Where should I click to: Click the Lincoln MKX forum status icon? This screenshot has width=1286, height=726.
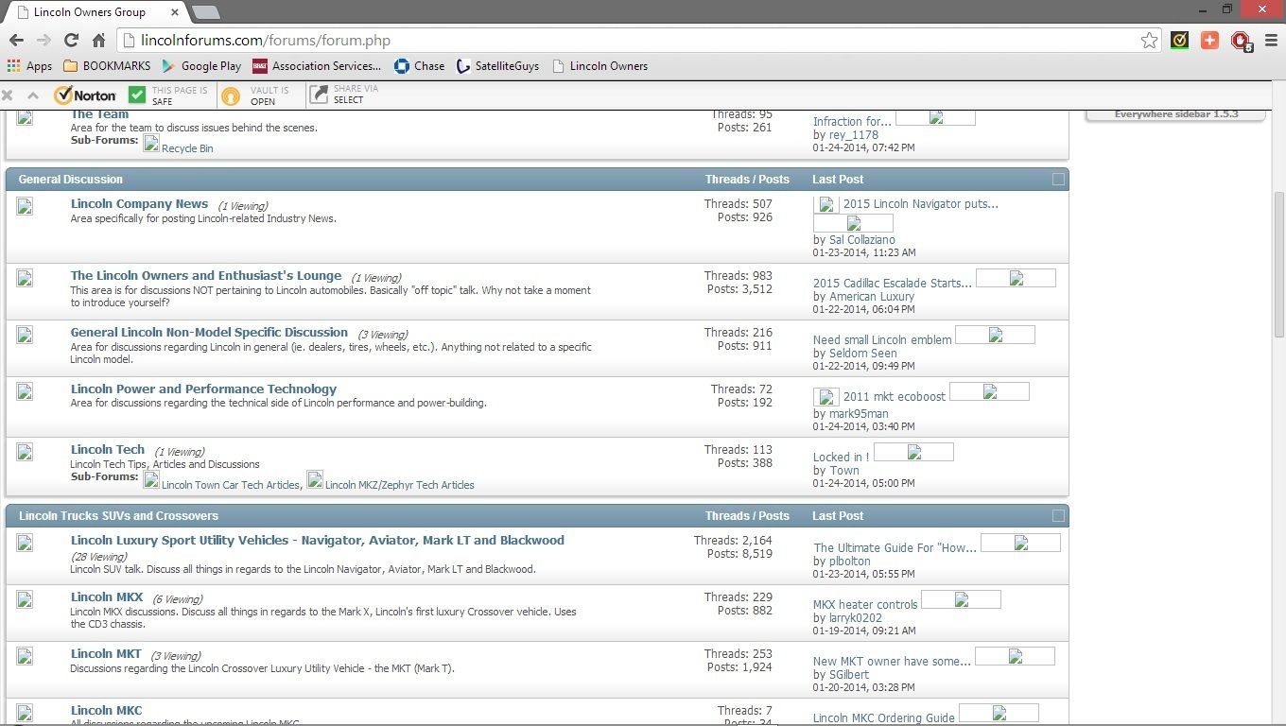25,599
